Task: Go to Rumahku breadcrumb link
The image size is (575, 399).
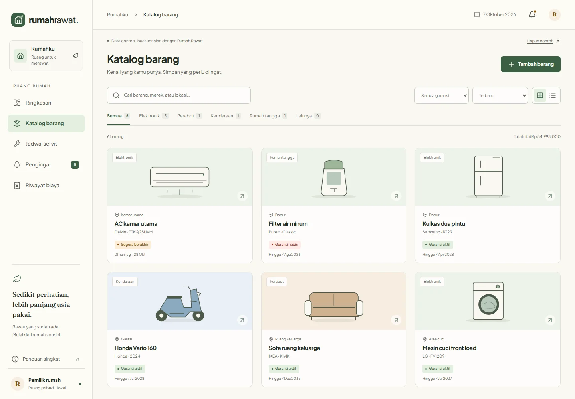Action: tap(117, 15)
